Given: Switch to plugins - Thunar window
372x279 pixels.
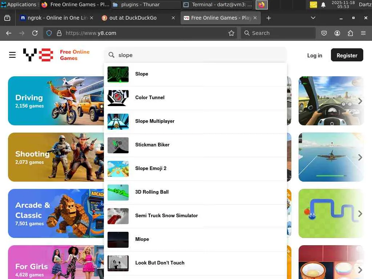Looking at the screenshot, I should tap(146, 4).
